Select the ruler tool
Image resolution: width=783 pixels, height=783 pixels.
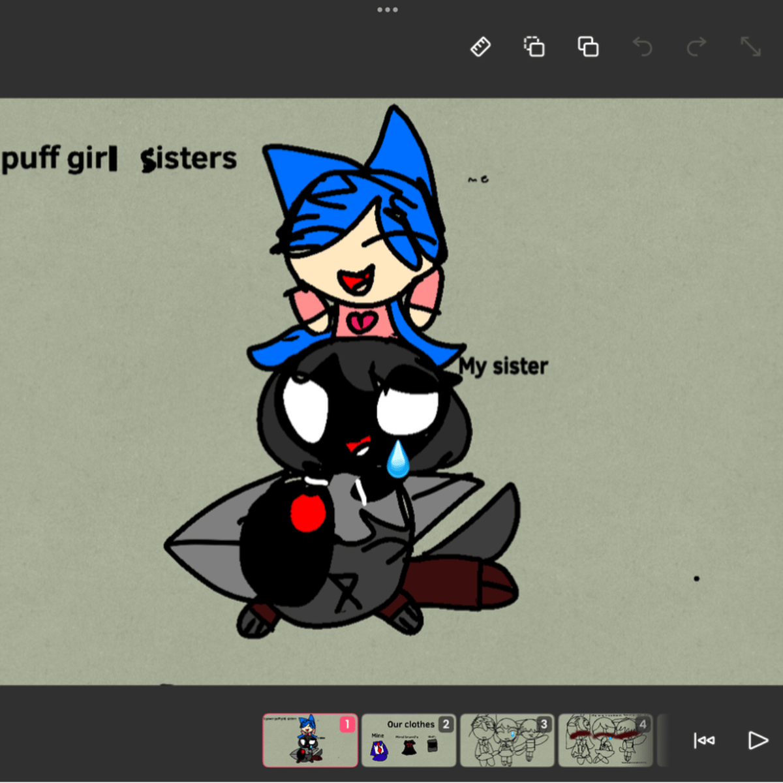(x=481, y=47)
